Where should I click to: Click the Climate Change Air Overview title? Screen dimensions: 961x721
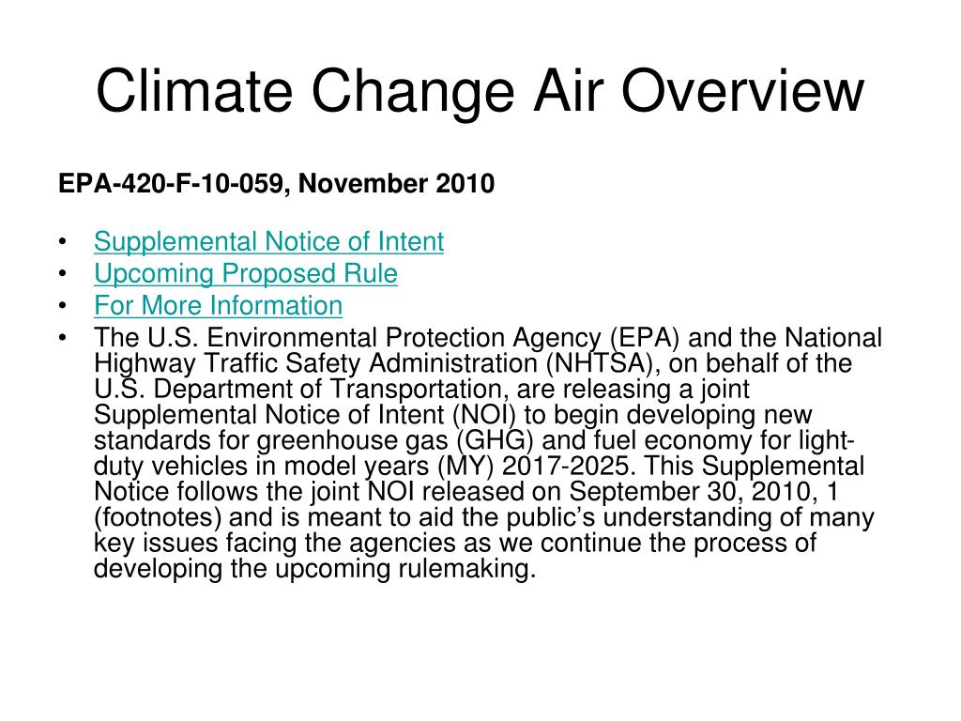pos(480,91)
